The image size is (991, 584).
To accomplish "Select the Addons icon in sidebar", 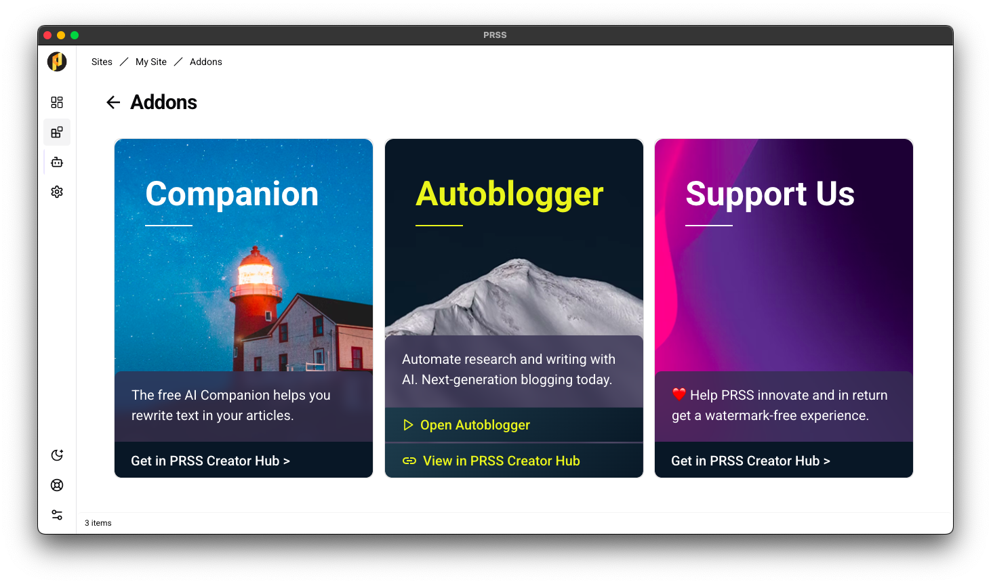I will [x=57, y=132].
